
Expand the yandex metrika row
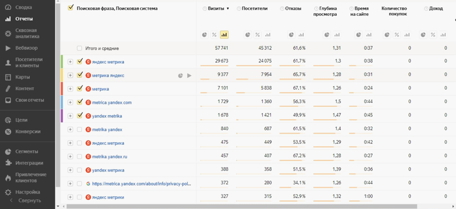70,116
